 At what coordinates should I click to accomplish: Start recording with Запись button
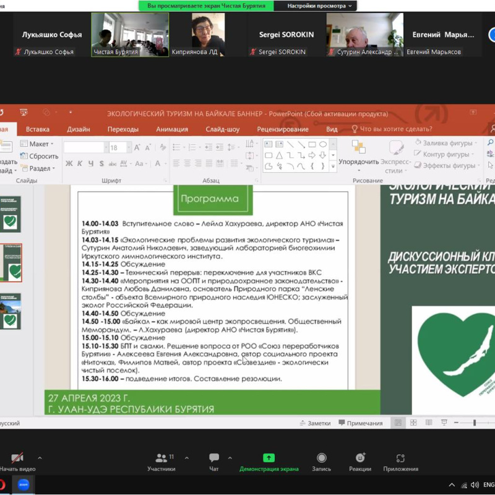[321, 458]
